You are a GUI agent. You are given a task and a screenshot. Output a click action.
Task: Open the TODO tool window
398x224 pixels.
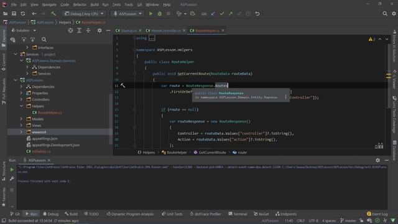coord(91,214)
